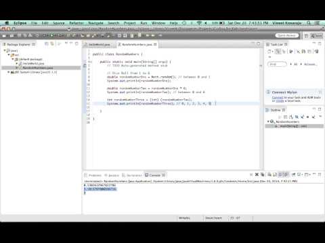325x243 pixels.
Task: Open the Outline view menu arrow
Action: 320,117
